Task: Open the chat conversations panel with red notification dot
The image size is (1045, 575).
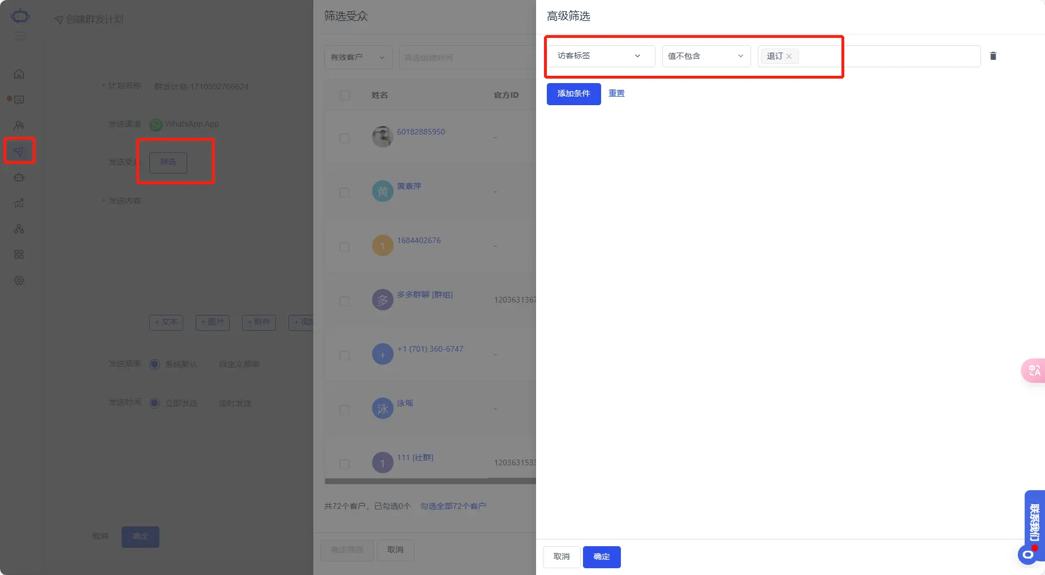Action: coord(19,100)
